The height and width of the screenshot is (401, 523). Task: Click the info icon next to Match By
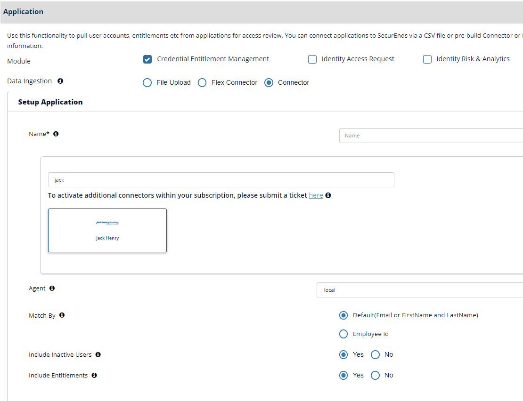(62, 315)
